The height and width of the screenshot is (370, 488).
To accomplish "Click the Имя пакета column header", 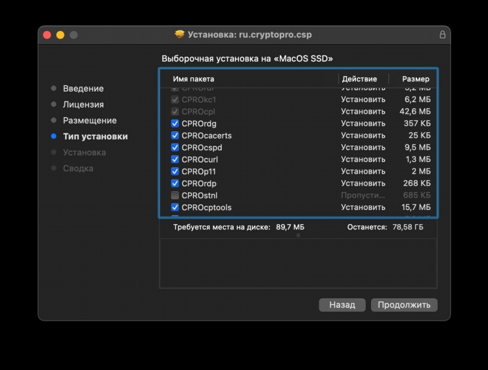I will tap(193, 79).
